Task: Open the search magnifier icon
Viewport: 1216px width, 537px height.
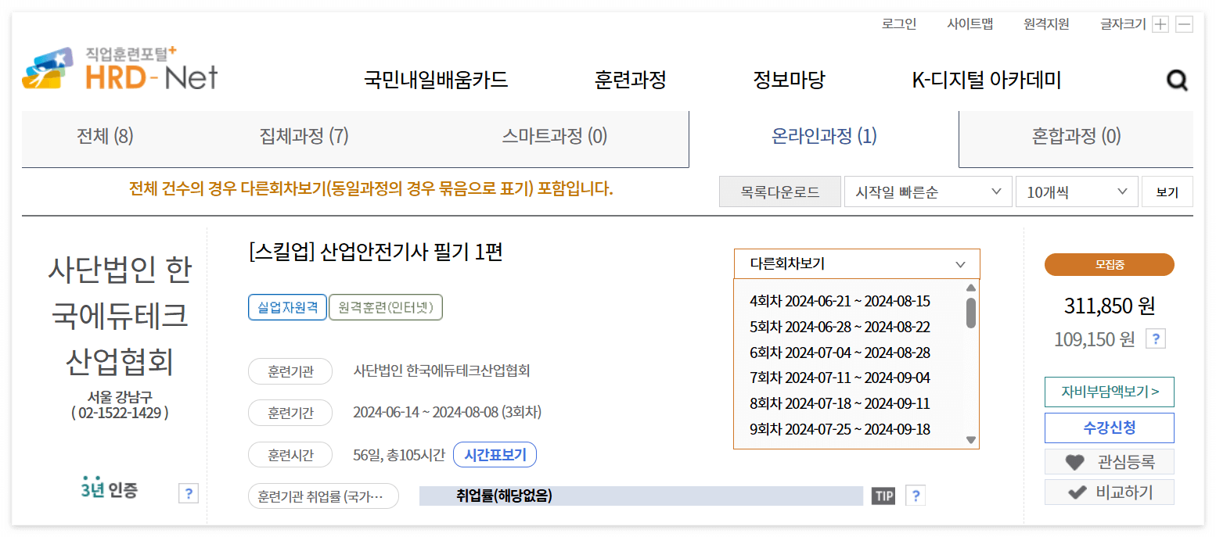Action: click(x=1177, y=81)
